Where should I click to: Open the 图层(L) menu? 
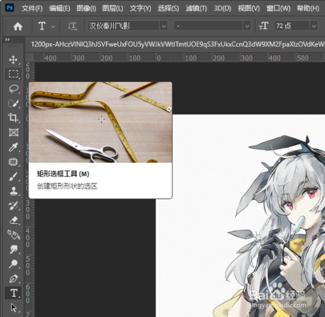[x=112, y=8]
